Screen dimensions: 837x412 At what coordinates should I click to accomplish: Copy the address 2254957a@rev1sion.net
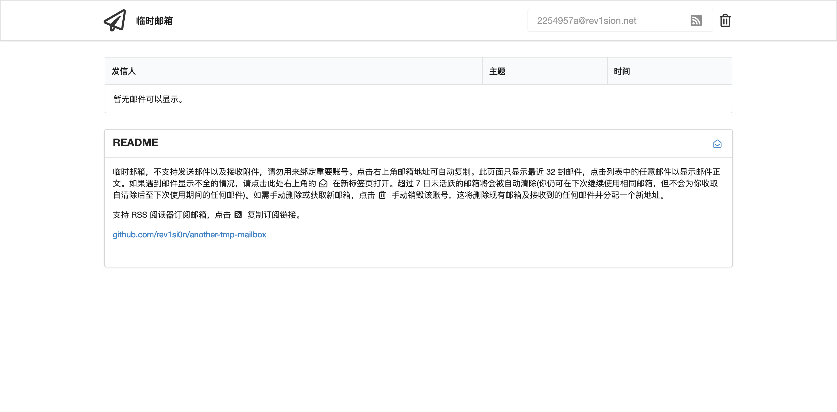[586, 20]
